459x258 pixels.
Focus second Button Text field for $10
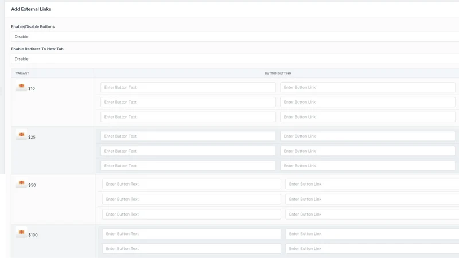(x=188, y=102)
